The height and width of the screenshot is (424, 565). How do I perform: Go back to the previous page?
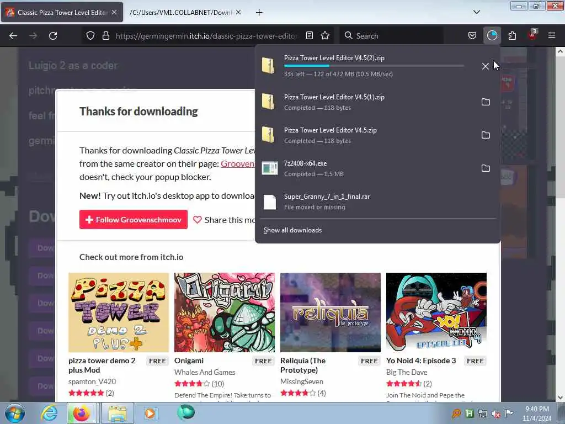(x=13, y=36)
